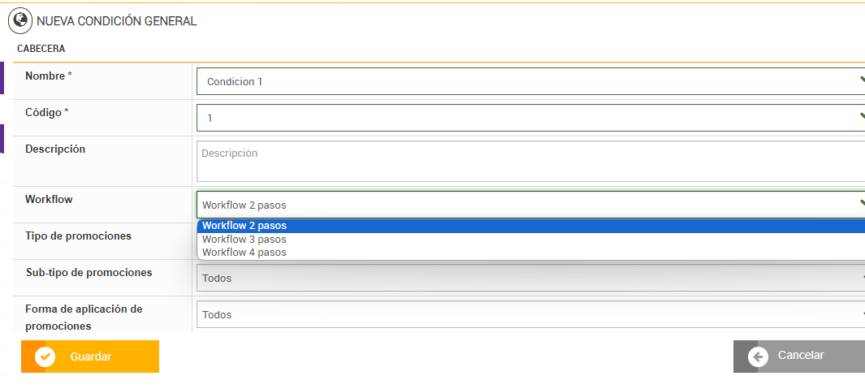Click the globe icon beside Nueva Condición General

point(20,21)
